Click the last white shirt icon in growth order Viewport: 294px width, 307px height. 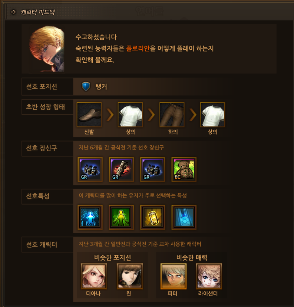coord(212,115)
